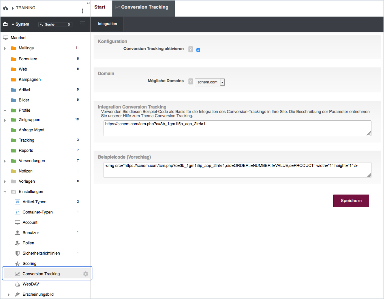Click help icon next to Conversion Tracking aktivieren

pos(191,49)
